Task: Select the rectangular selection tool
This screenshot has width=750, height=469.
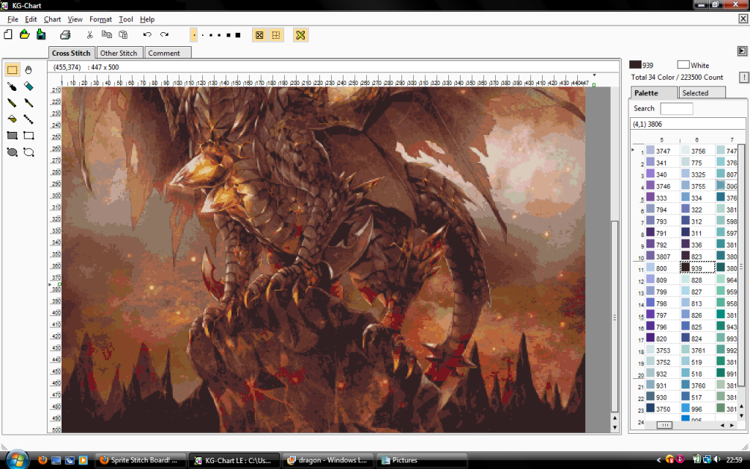Action: (x=12, y=70)
